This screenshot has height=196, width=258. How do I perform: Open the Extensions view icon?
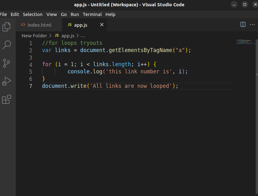[7, 99]
